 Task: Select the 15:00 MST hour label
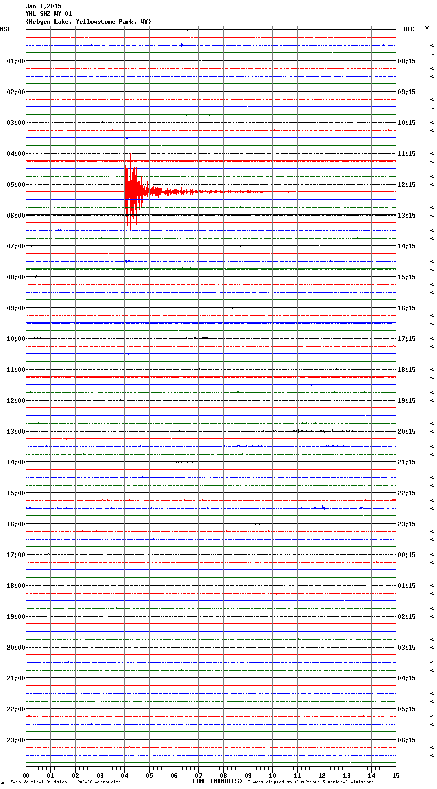tap(16, 493)
